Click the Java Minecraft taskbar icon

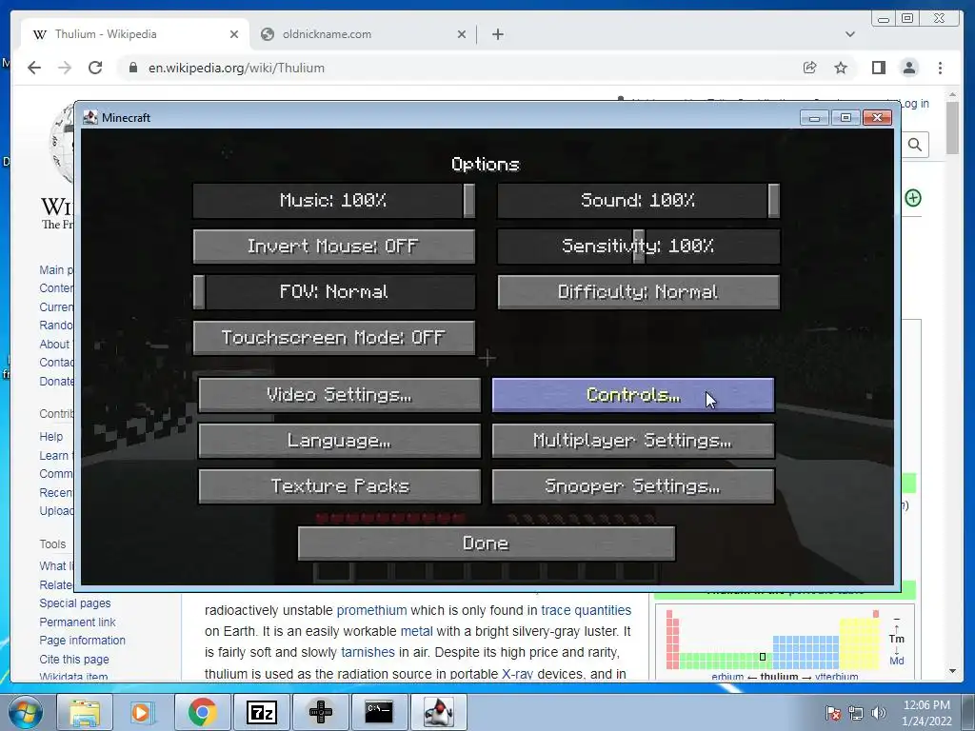(438, 712)
